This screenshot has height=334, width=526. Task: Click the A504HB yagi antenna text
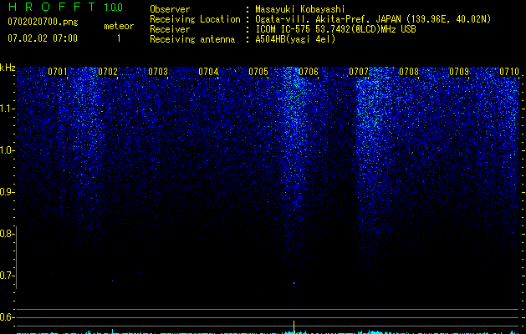(295, 39)
